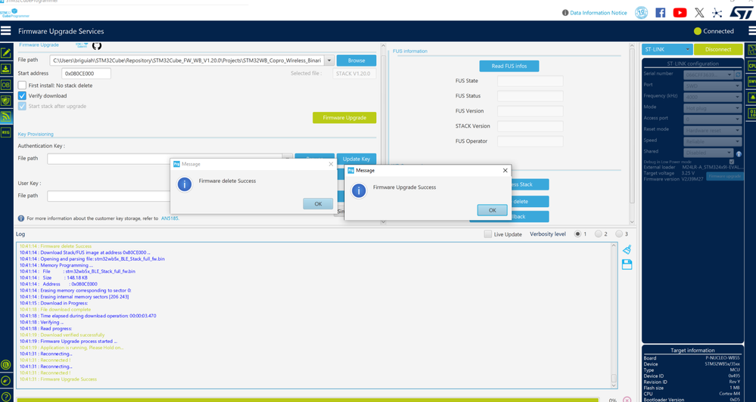Click the ST community network icon

pyautogui.click(x=717, y=13)
